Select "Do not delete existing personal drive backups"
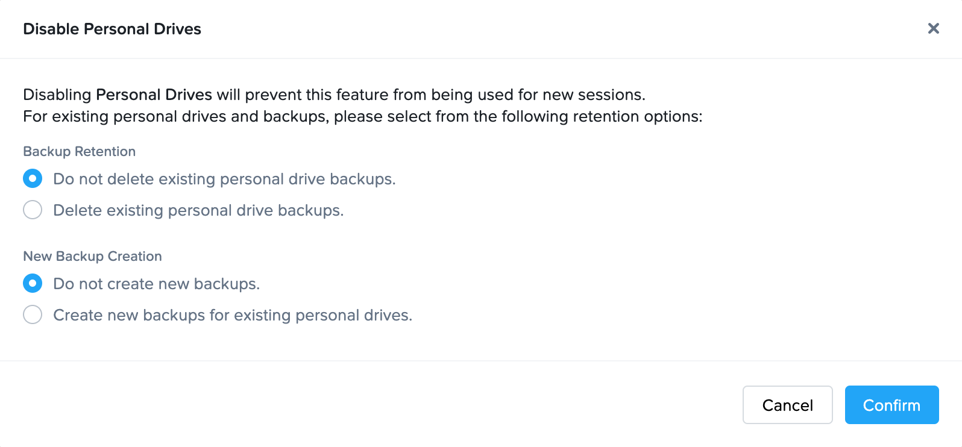Screen dimensions: 962x447 (33, 178)
